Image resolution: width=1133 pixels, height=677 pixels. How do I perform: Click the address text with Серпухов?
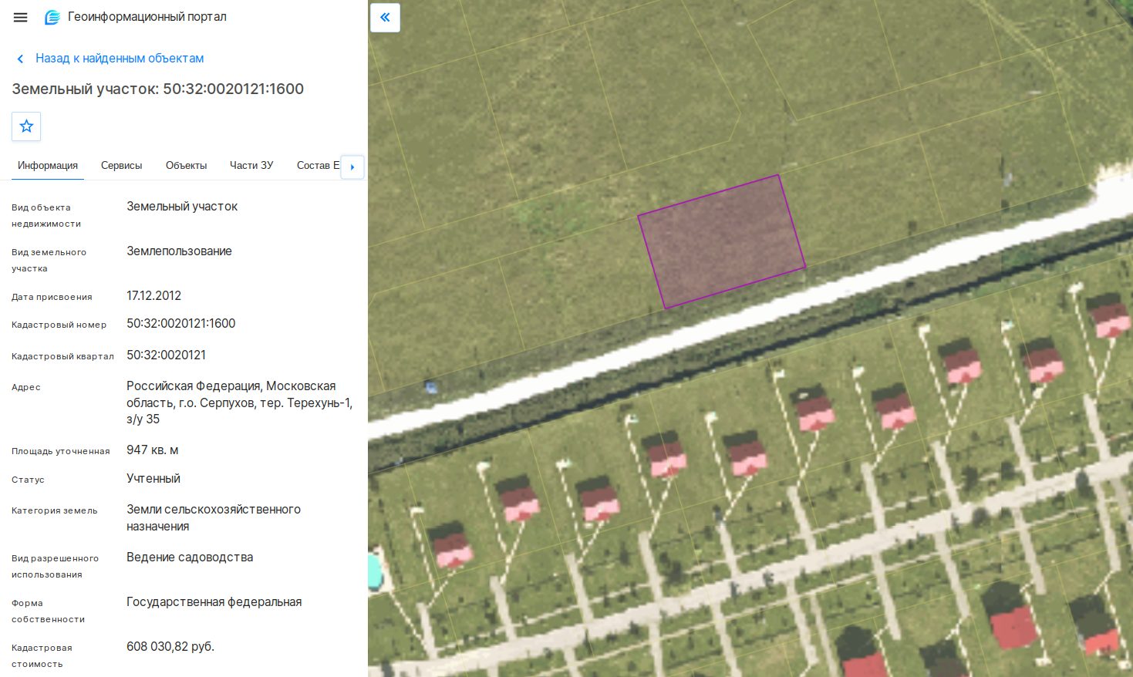pos(239,402)
